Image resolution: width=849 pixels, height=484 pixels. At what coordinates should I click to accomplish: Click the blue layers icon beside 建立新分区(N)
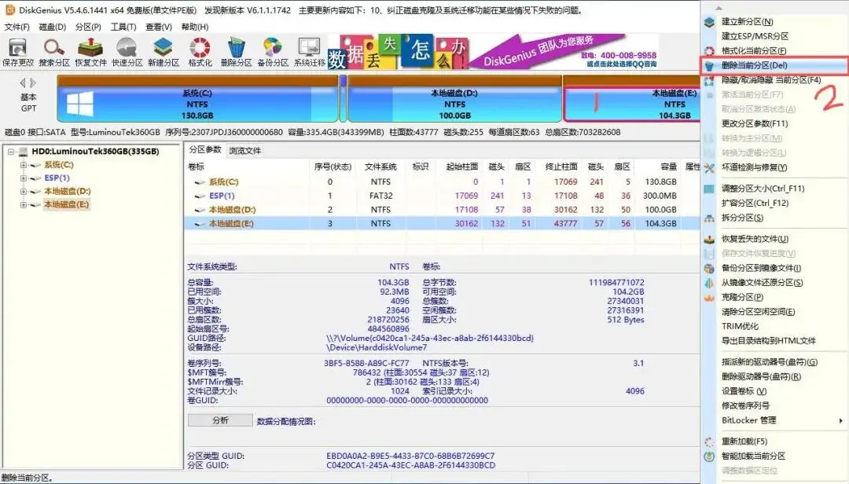709,22
